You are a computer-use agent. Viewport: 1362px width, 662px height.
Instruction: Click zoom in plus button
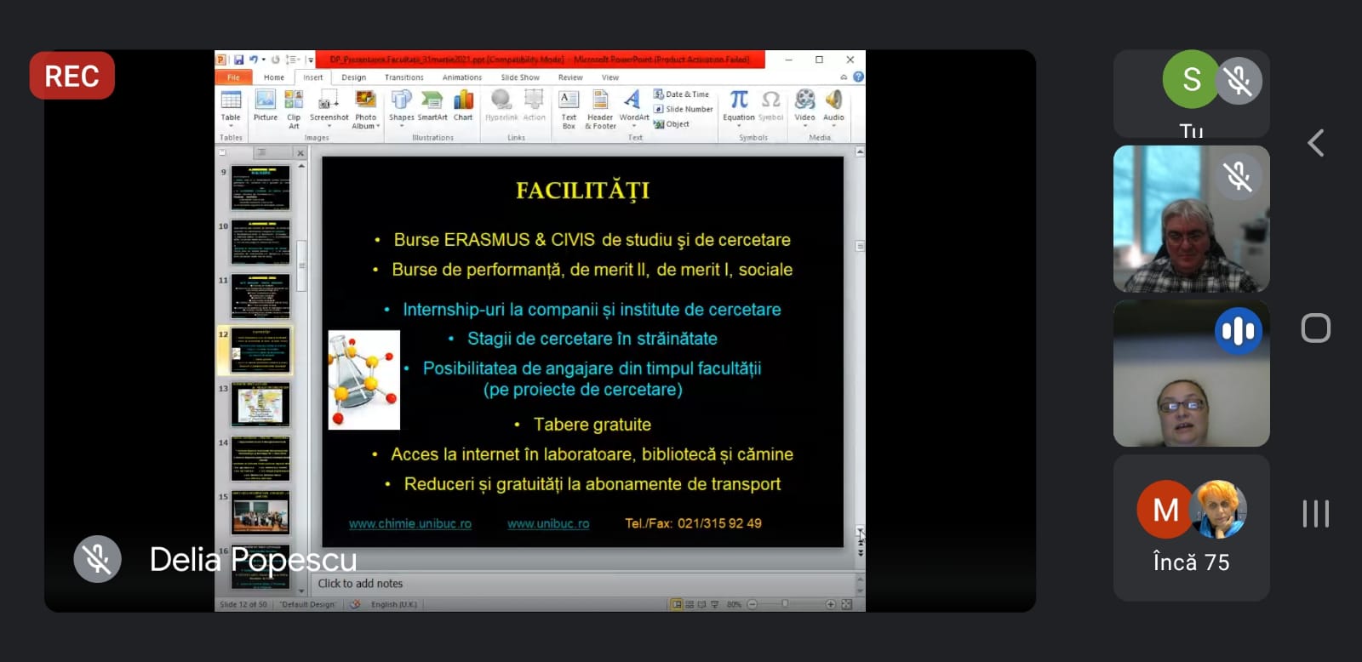pos(831,604)
